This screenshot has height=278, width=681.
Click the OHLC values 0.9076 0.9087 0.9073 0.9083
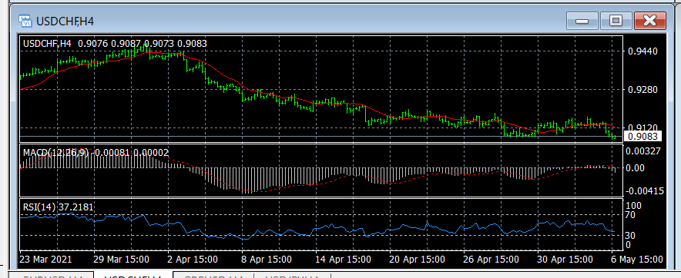tap(143, 43)
